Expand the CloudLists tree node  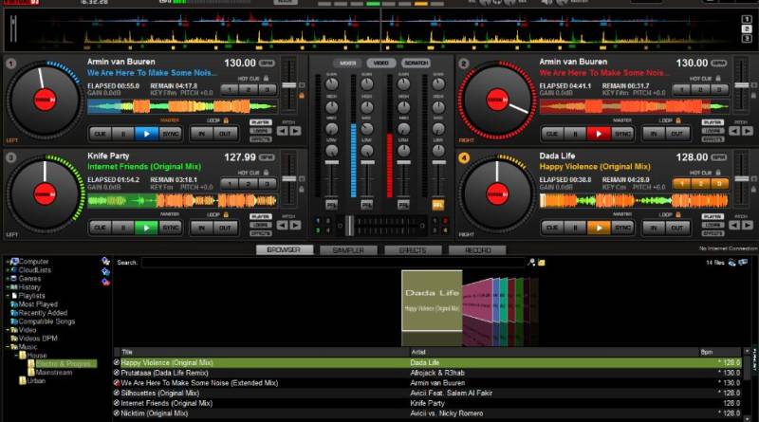tap(8, 270)
